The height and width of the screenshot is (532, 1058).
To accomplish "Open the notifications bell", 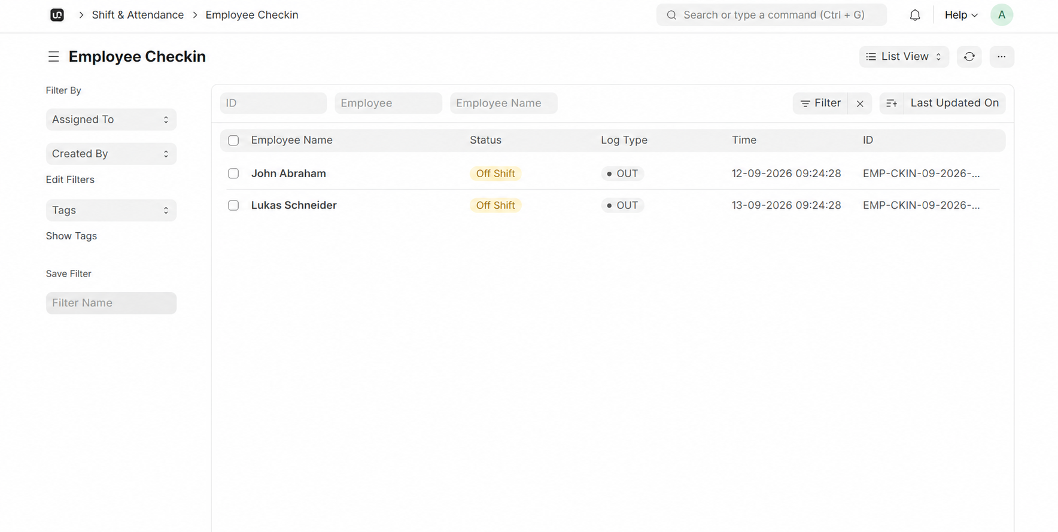I will 915,15.
